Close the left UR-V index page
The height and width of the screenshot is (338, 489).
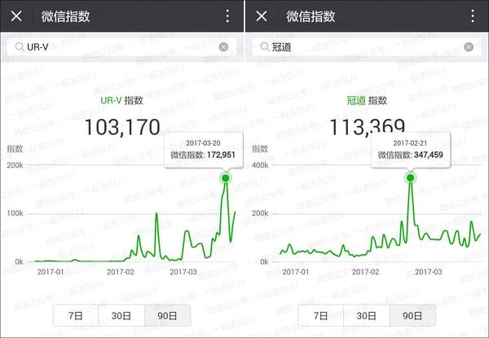click(16, 16)
